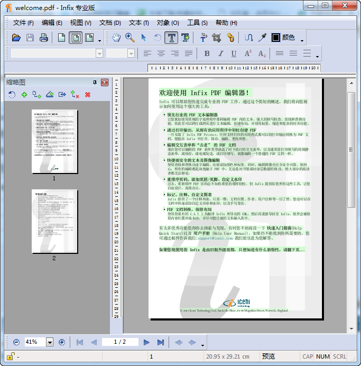Open the 文档 (D) menu
The image size is (361, 366).
(x=110, y=23)
